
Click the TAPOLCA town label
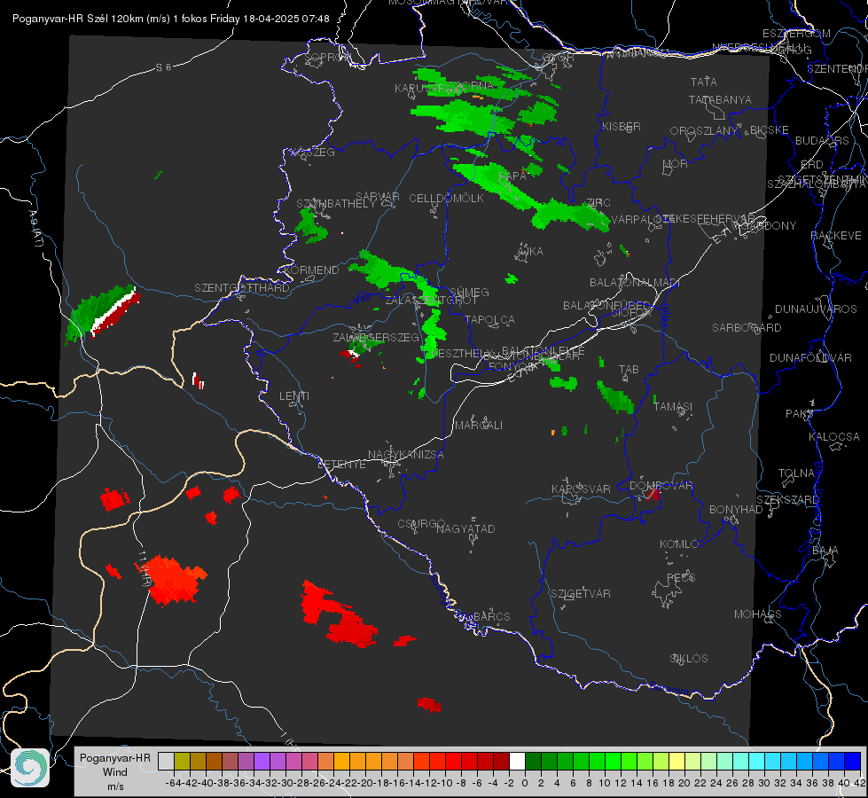pos(489,319)
